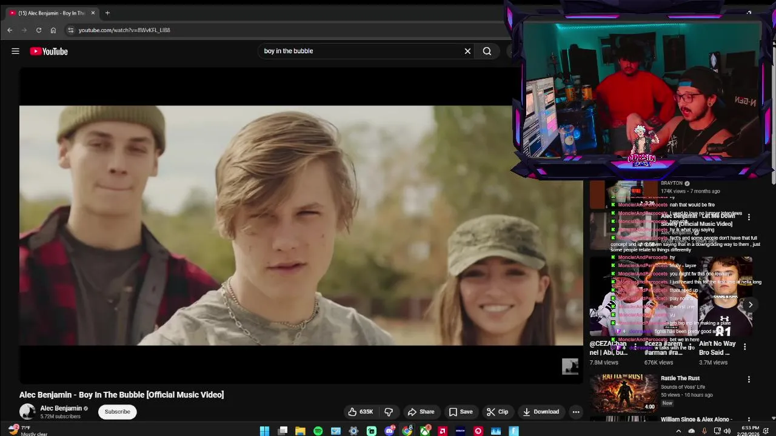
Task: Open Windows Start menu
Action: [264, 431]
